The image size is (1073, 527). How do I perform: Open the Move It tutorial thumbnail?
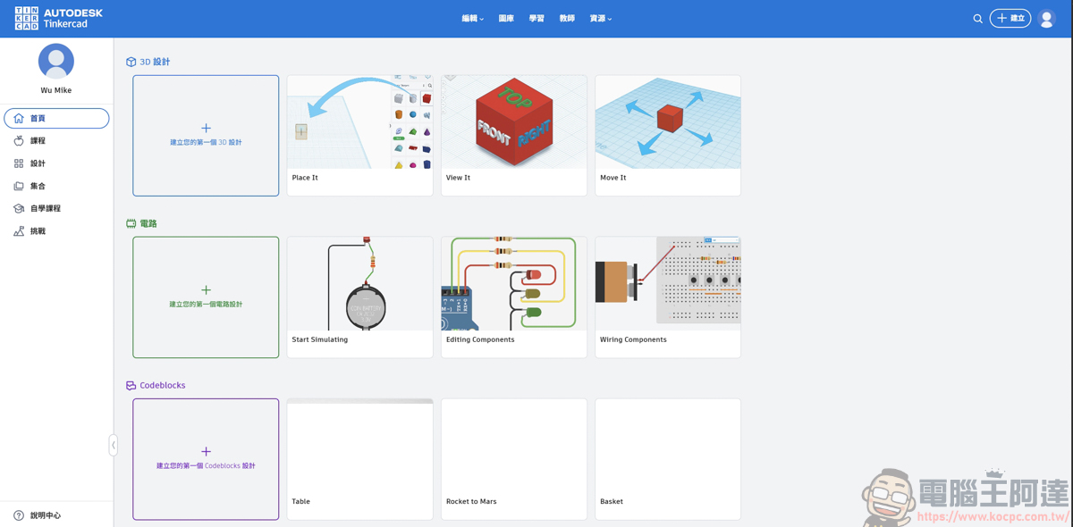(x=668, y=121)
